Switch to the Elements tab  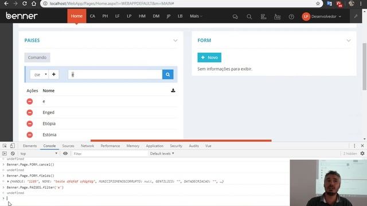(x=30, y=146)
